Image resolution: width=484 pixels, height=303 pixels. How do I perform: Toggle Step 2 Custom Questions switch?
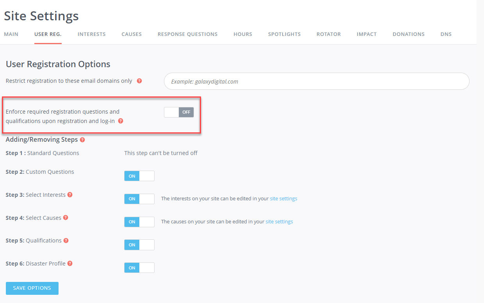point(139,176)
